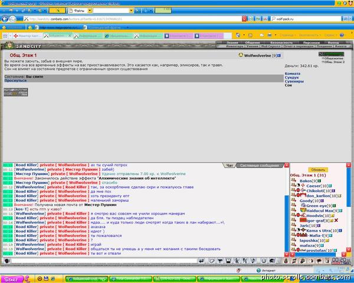The image size is (354, 283).
Task: Click the red shield icon right of address bar
Action: click(244, 19)
